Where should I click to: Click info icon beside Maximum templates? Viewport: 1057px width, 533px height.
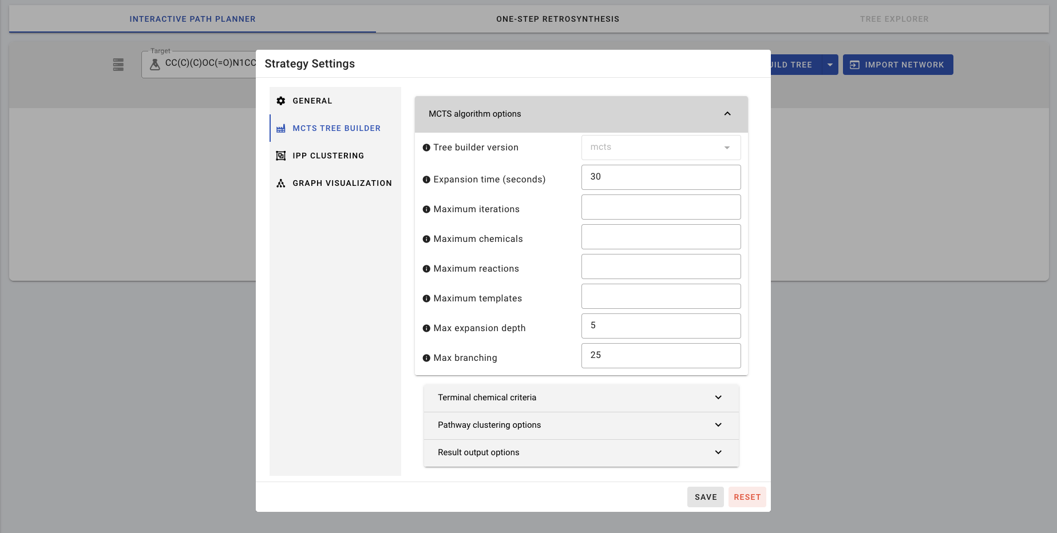pyautogui.click(x=426, y=299)
